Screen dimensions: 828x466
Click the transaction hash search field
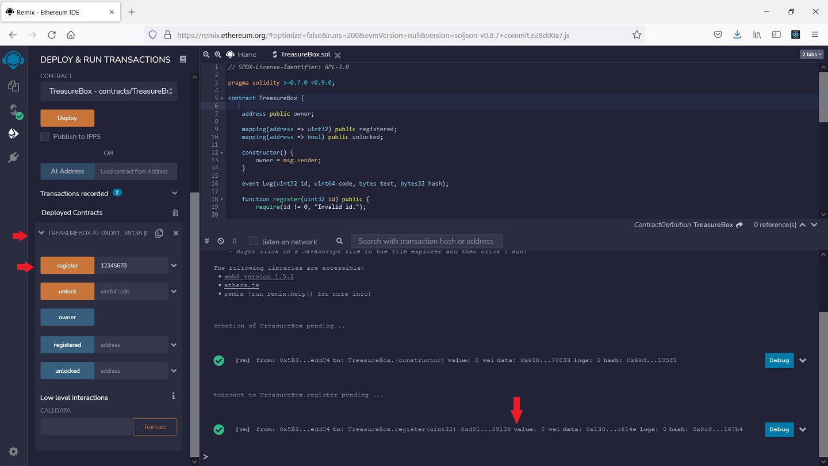coord(426,241)
